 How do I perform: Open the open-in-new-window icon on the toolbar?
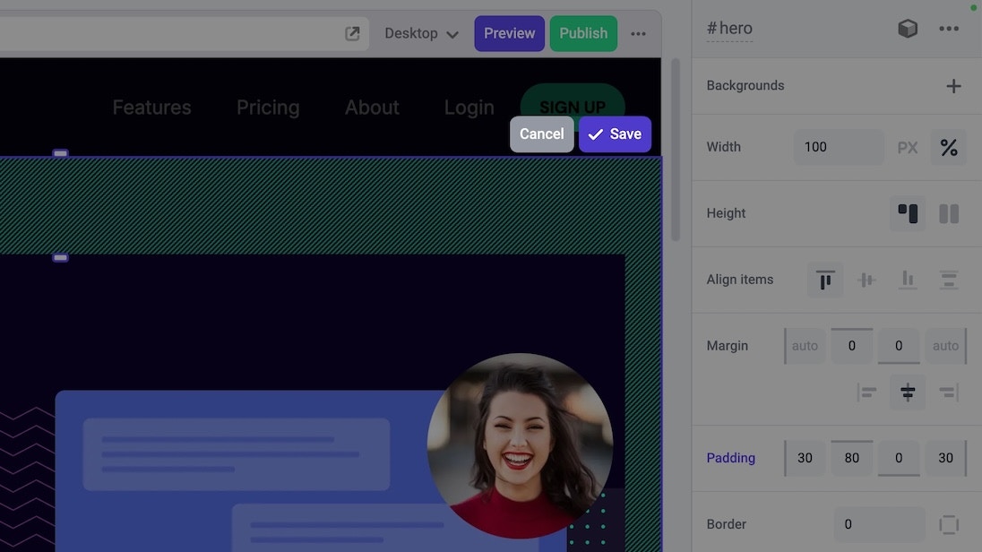[x=352, y=32]
